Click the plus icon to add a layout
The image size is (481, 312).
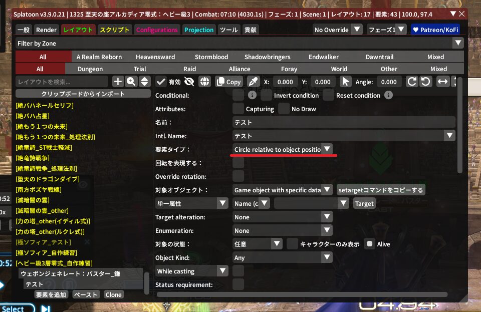point(118,82)
